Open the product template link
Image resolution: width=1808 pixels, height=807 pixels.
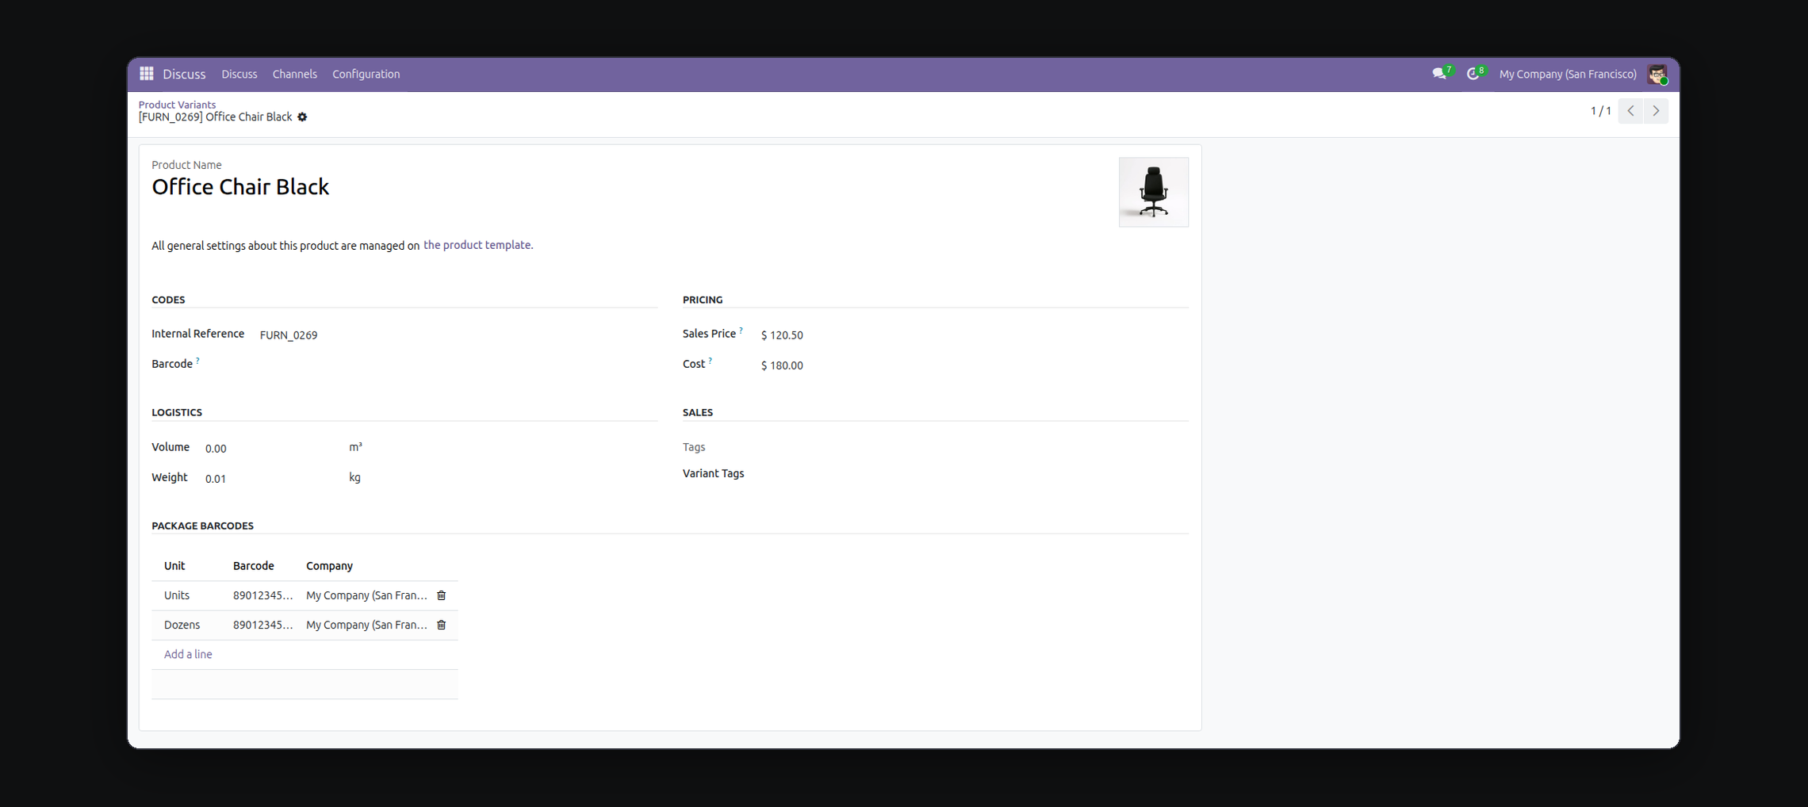pos(477,245)
